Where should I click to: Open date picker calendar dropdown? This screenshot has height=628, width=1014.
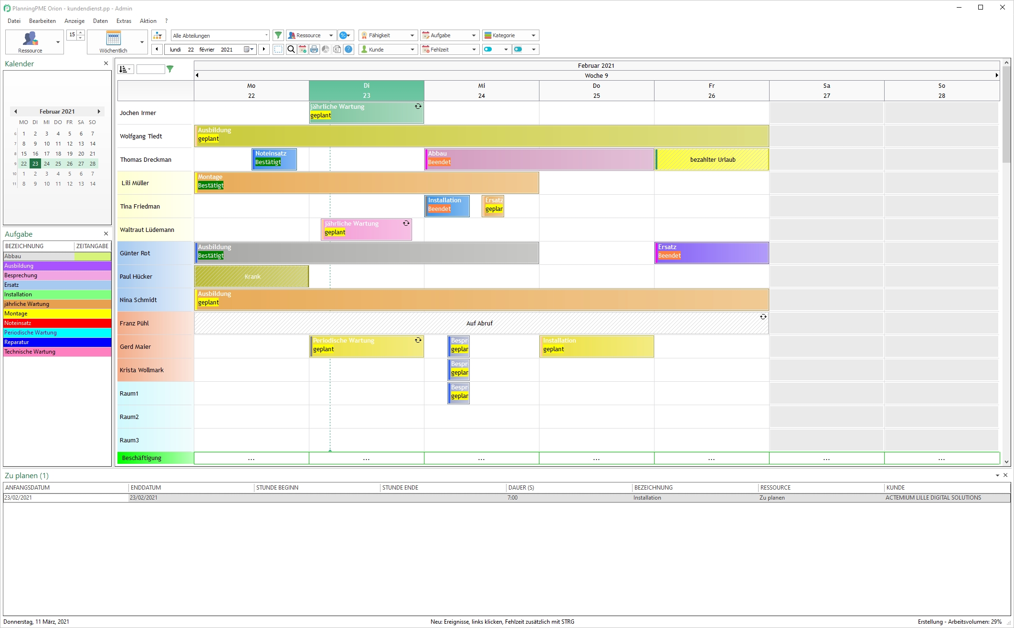(x=249, y=49)
